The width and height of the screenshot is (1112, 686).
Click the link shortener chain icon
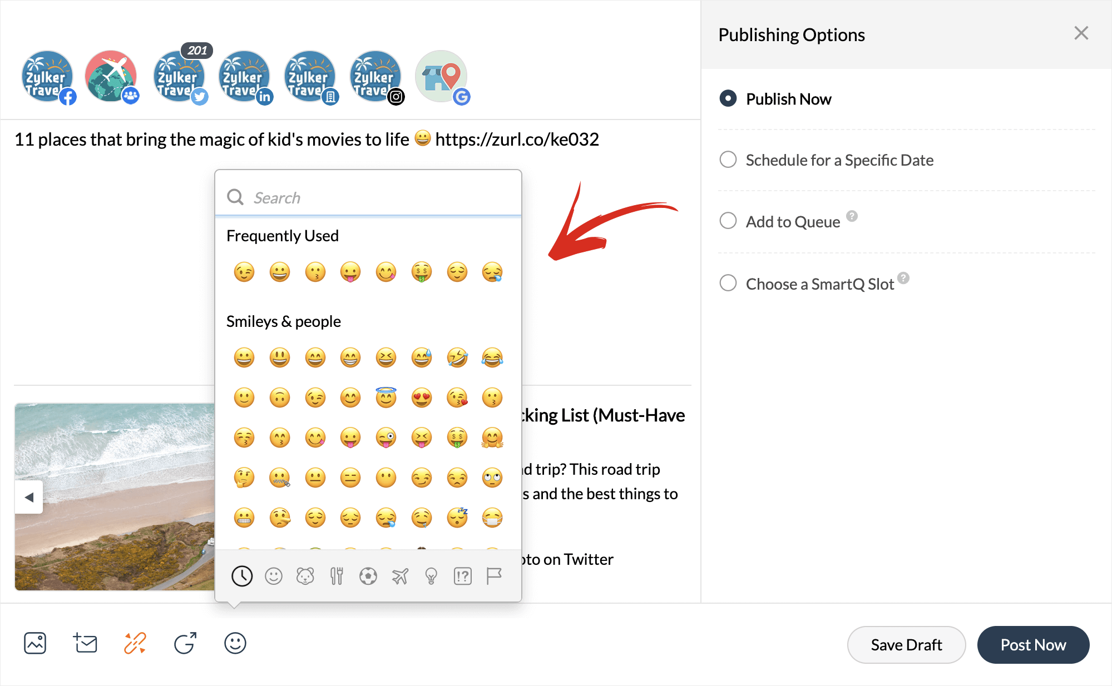point(135,643)
